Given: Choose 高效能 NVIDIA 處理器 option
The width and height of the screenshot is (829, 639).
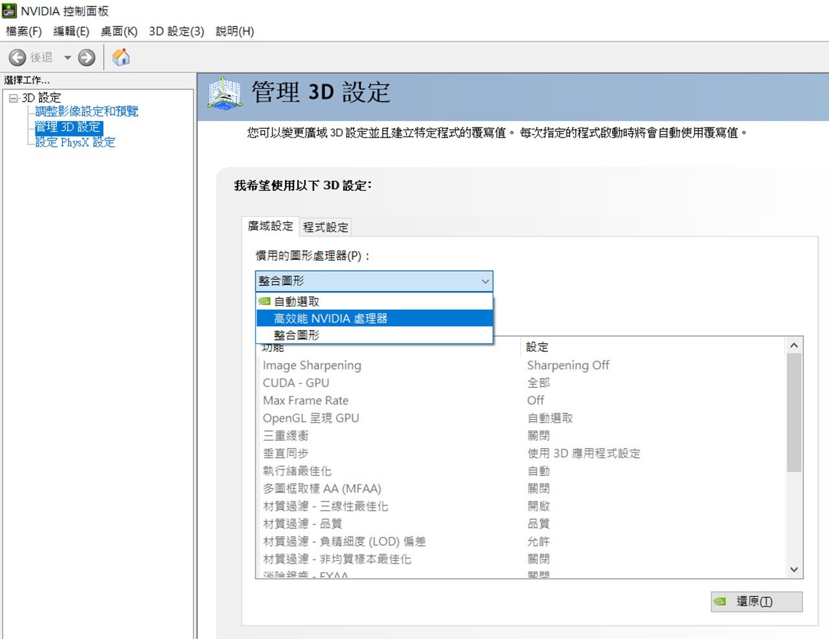Looking at the screenshot, I should click(x=374, y=319).
